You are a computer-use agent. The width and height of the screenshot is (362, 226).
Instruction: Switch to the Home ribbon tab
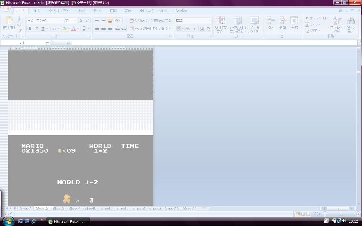tap(21, 11)
